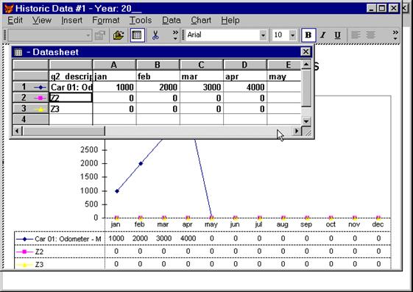Toggle the View Datasheet toolbar icon

point(137,35)
